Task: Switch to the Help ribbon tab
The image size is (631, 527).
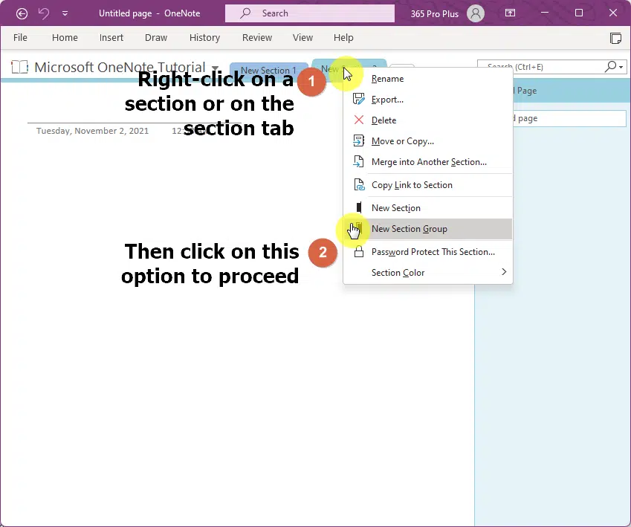Action: tap(343, 37)
